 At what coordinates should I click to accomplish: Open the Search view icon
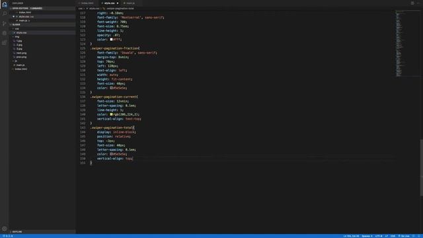pyautogui.click(x=5, y=13)
